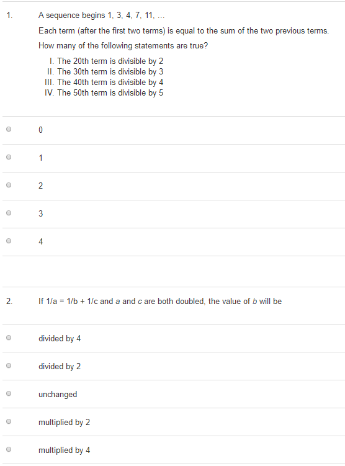The width and height of the screenshot is (345, 466).
Task: Choose 'divided by 2' option
Action: [9, 365]
